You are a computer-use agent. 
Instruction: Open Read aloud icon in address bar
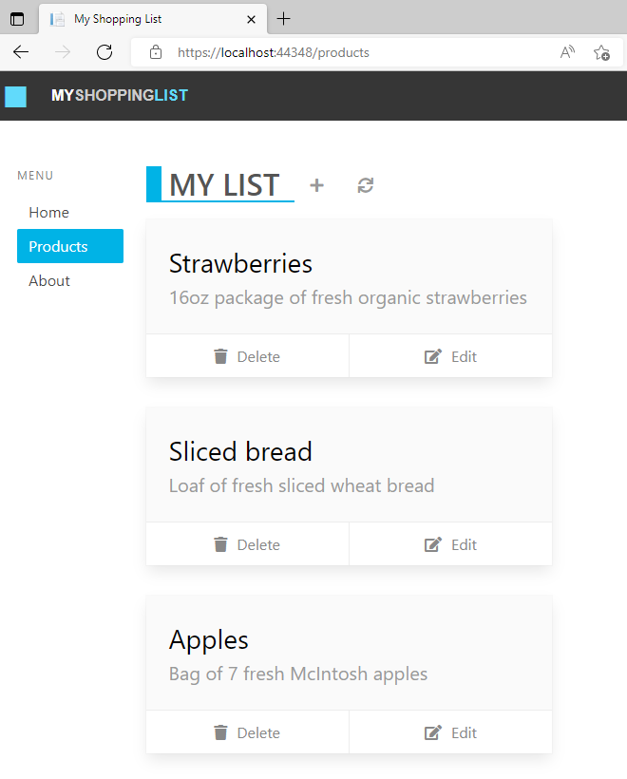(x=567, y=52)
